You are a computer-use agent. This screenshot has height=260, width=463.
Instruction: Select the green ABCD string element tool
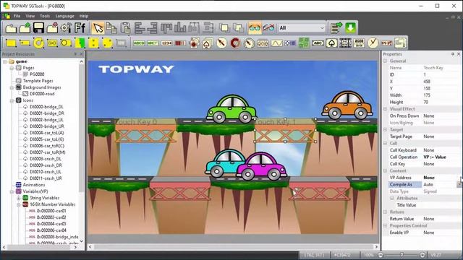coord(139,43)
